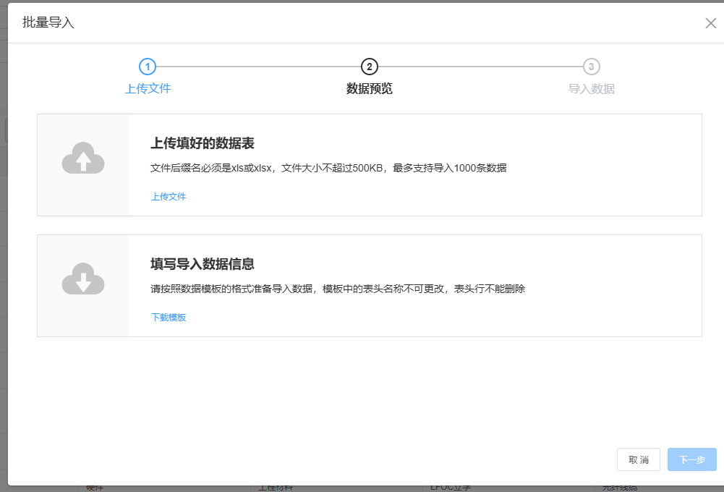Screen dimensions: 724x492
Task: Click the 上传填好的数据表 heading
Action: [x=203, y=143]
